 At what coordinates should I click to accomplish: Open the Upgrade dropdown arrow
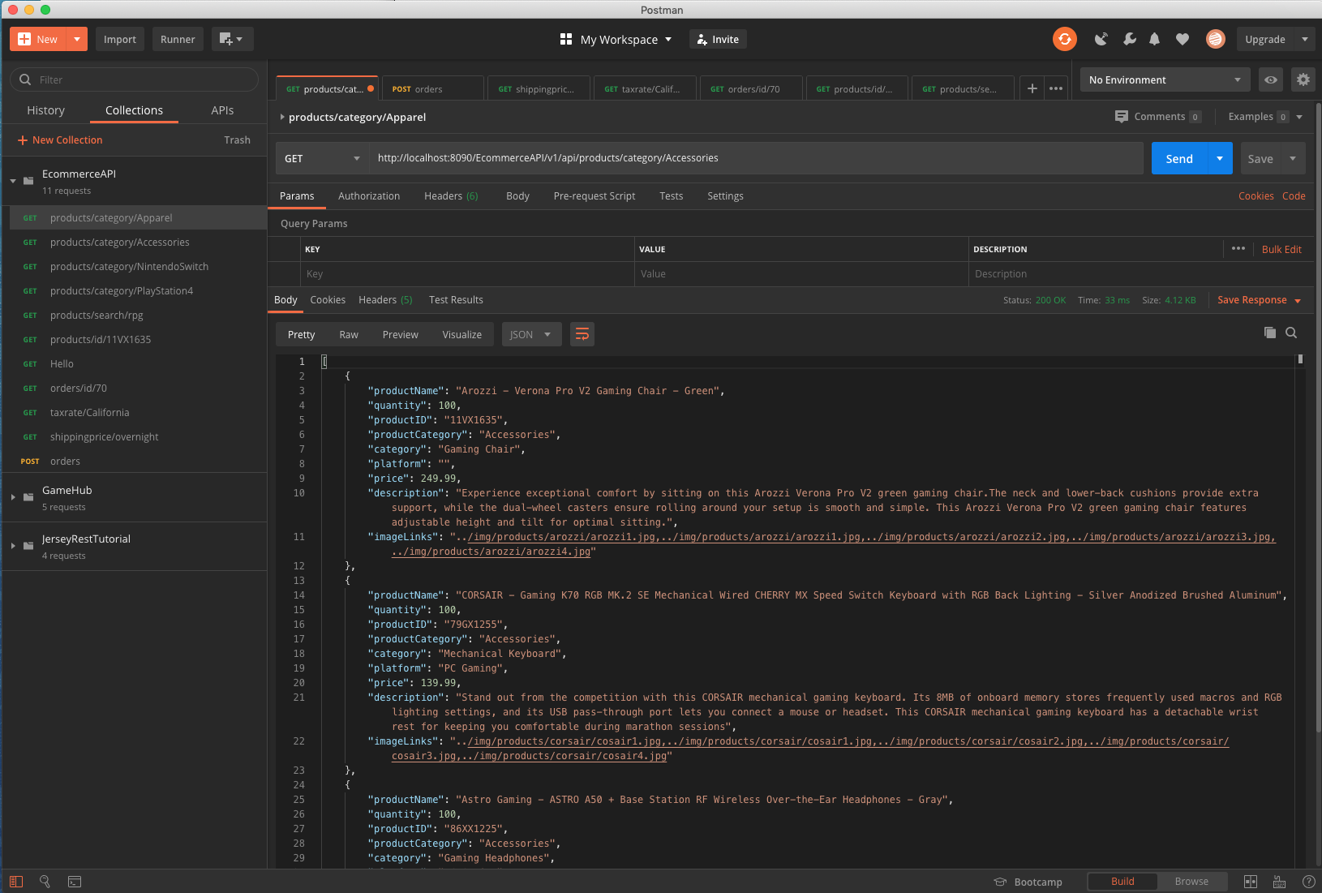point(1304,39)
